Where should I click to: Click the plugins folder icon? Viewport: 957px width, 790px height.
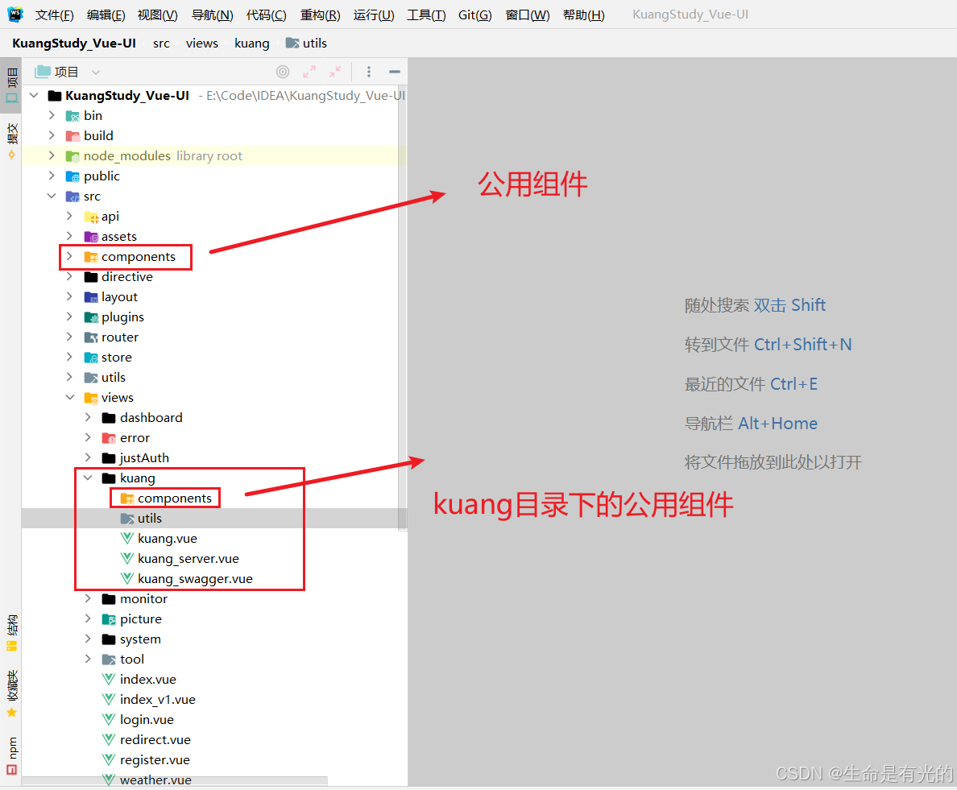click(91, 317)
